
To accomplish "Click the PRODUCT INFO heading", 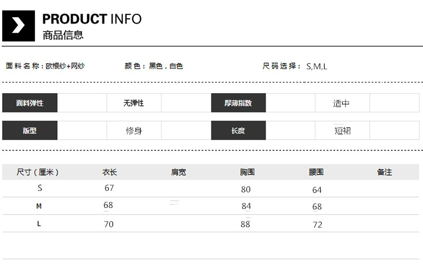I will click(92, 19).
